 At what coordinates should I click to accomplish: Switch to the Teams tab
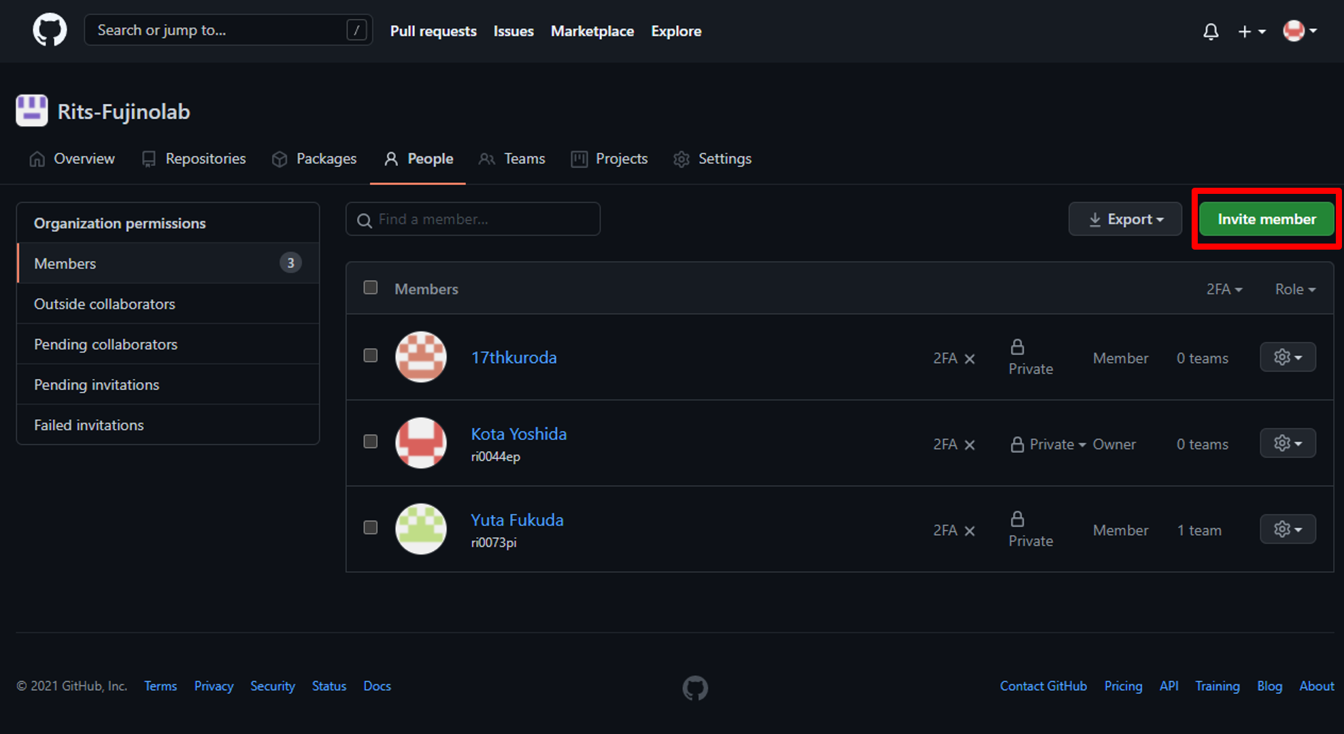tap(524, 159)
